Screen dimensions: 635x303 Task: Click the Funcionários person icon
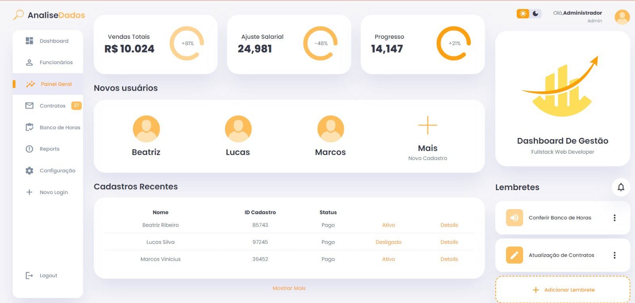coord(29,62)
